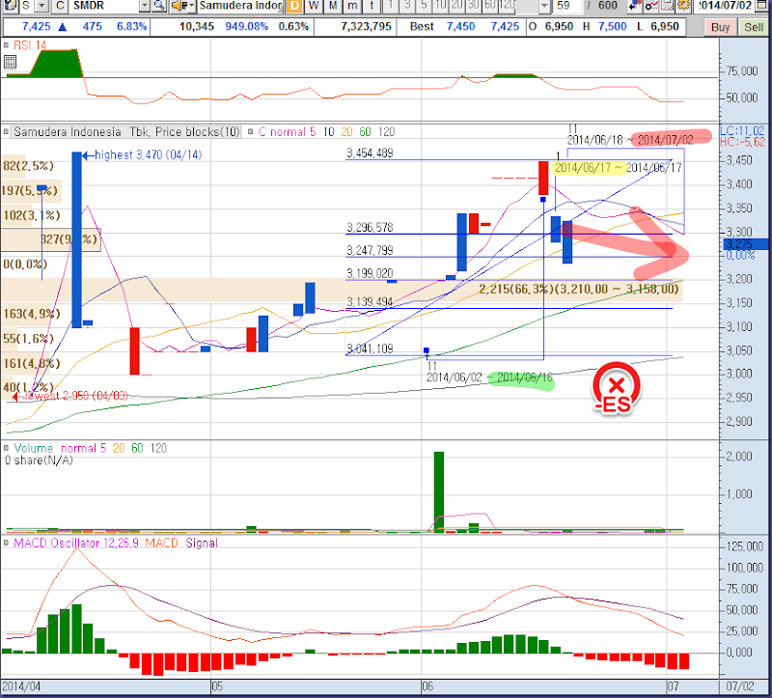Select the 3 interval button
772x698 pixels.
pos(407,6)
